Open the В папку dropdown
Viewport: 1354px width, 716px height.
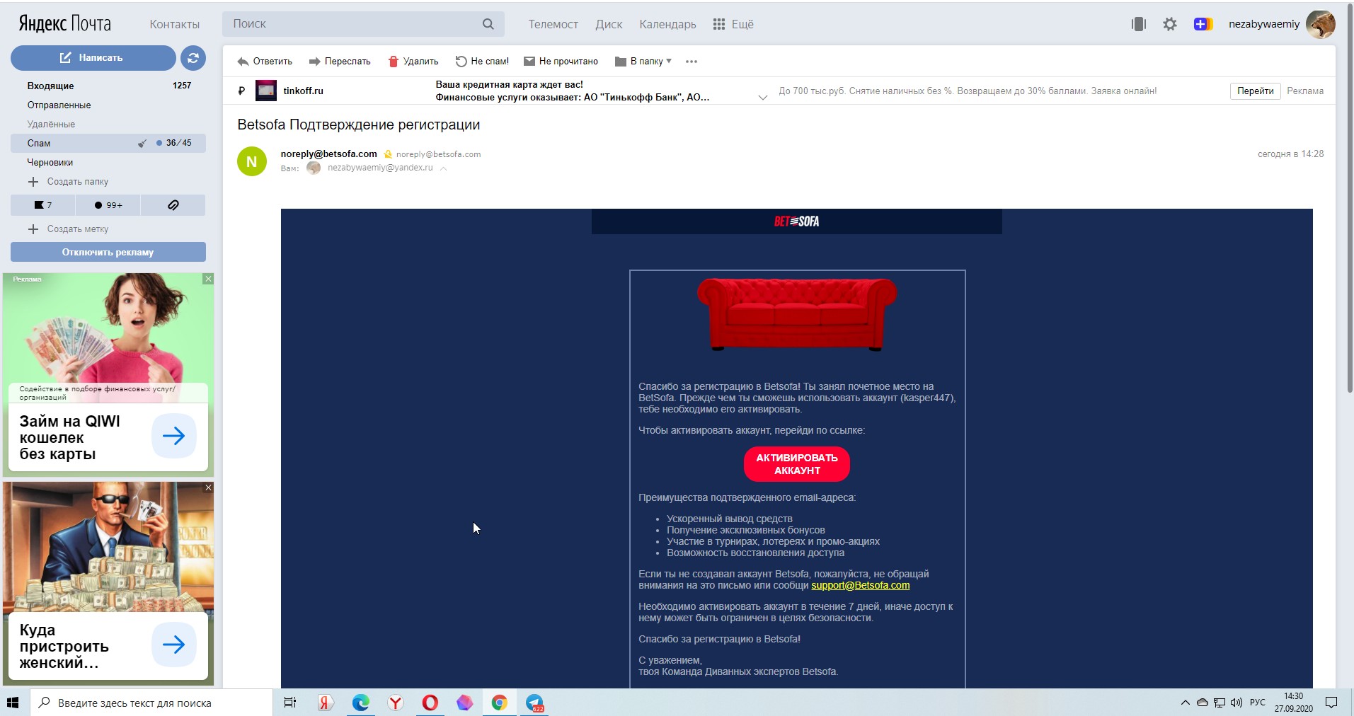coord(643,62)
